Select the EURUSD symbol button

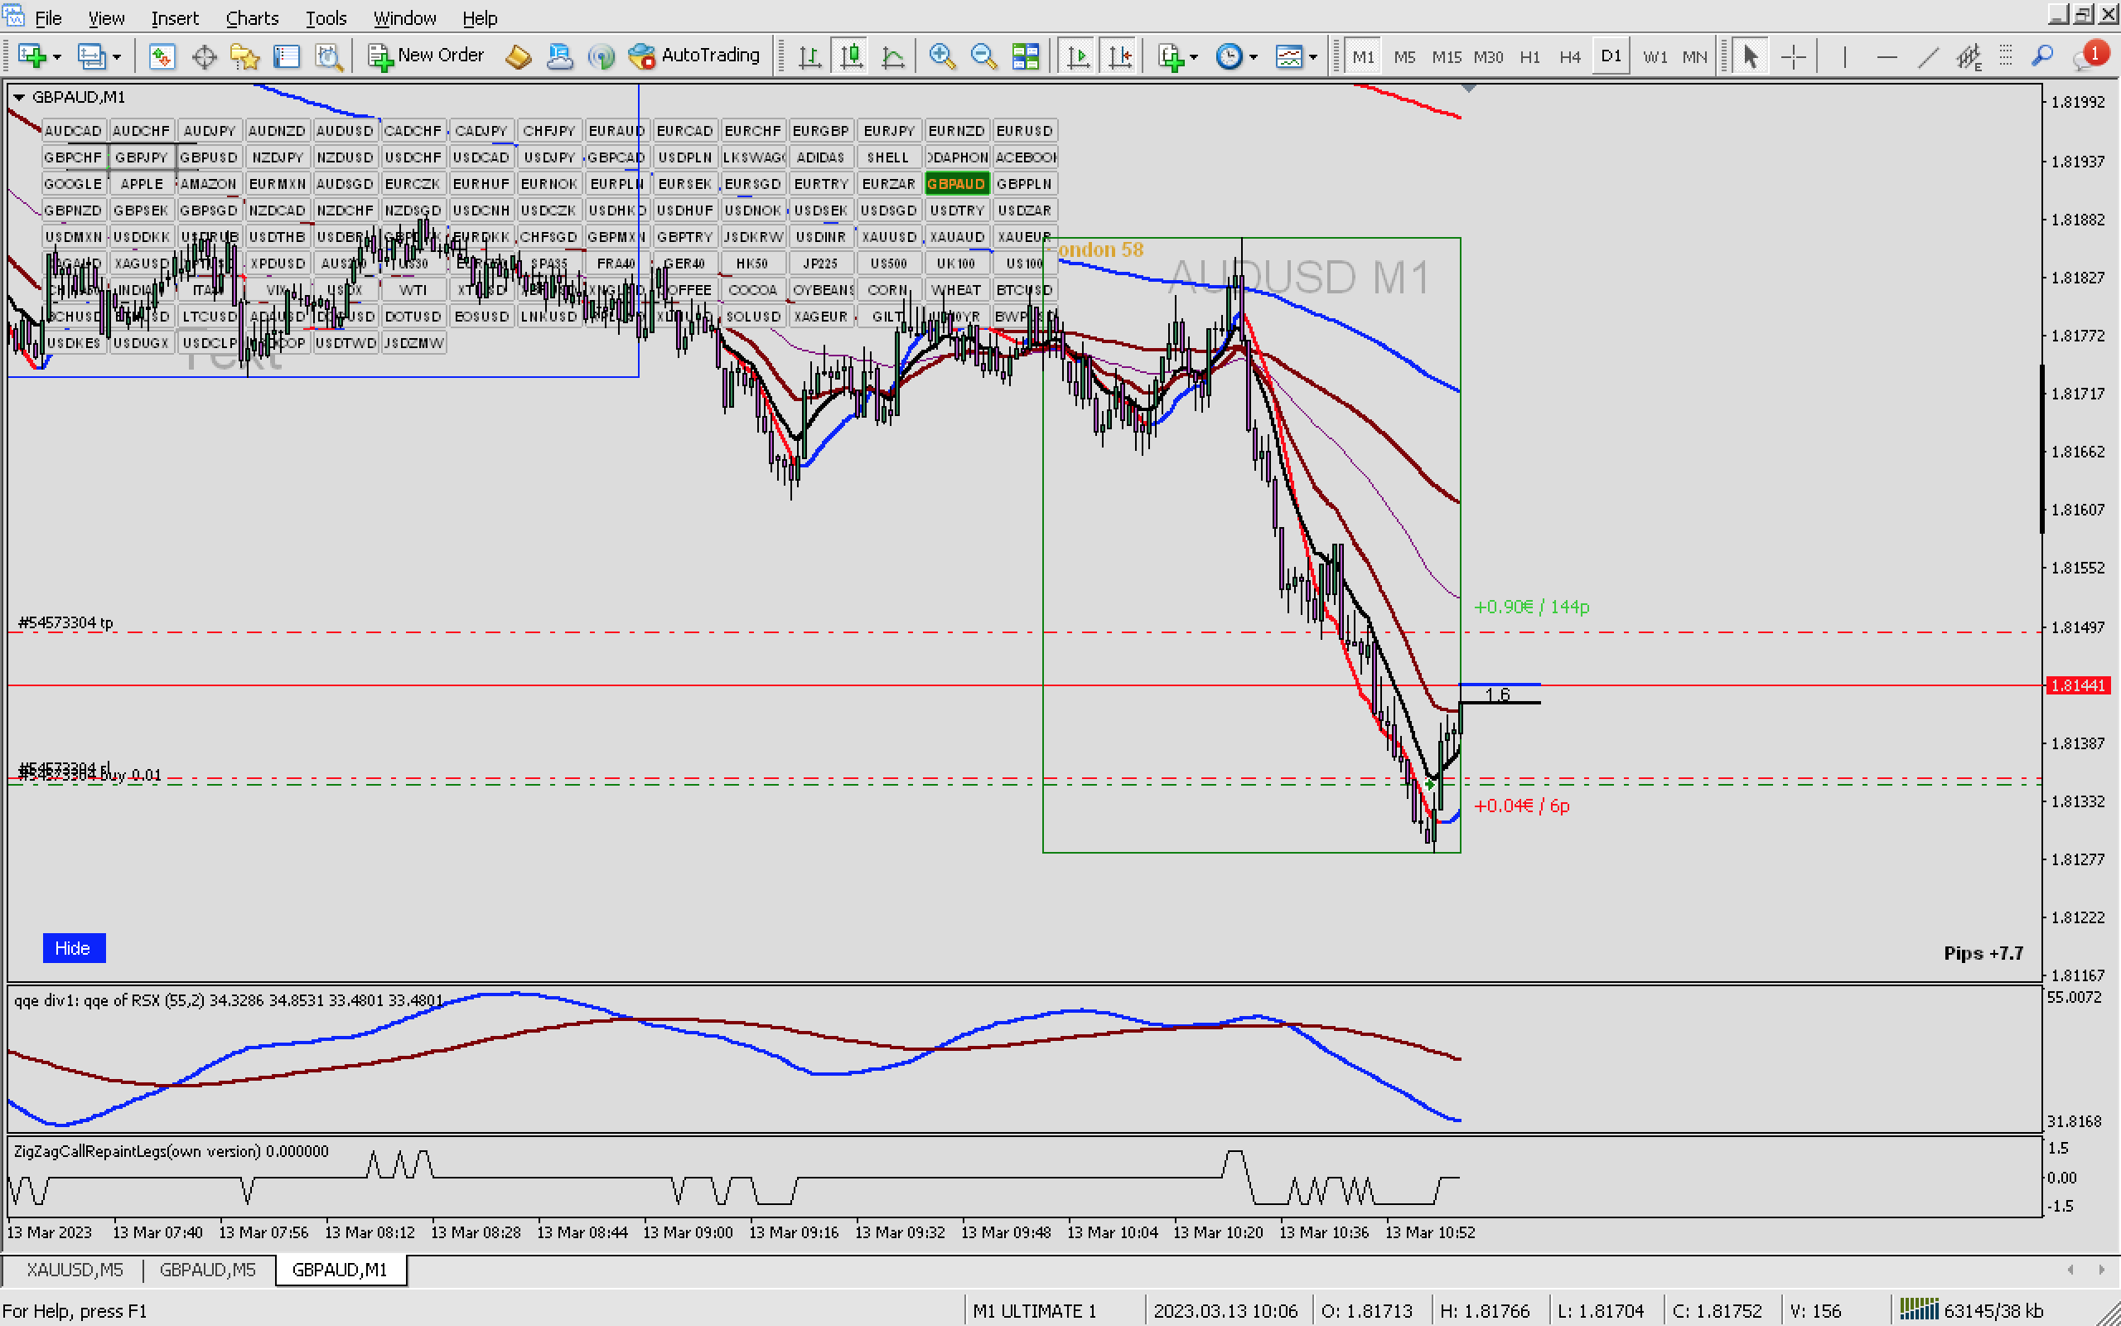[x=1024, y=131]
